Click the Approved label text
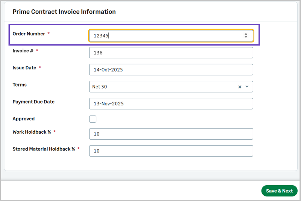This screenshot has height=201, width=301. coord(24,119)
